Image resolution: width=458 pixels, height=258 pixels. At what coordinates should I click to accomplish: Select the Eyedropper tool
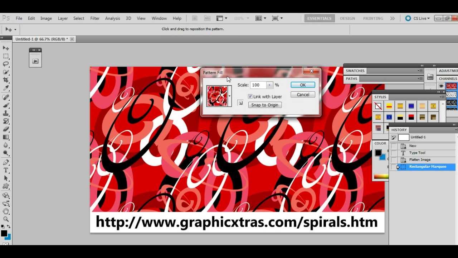(6, 88)
